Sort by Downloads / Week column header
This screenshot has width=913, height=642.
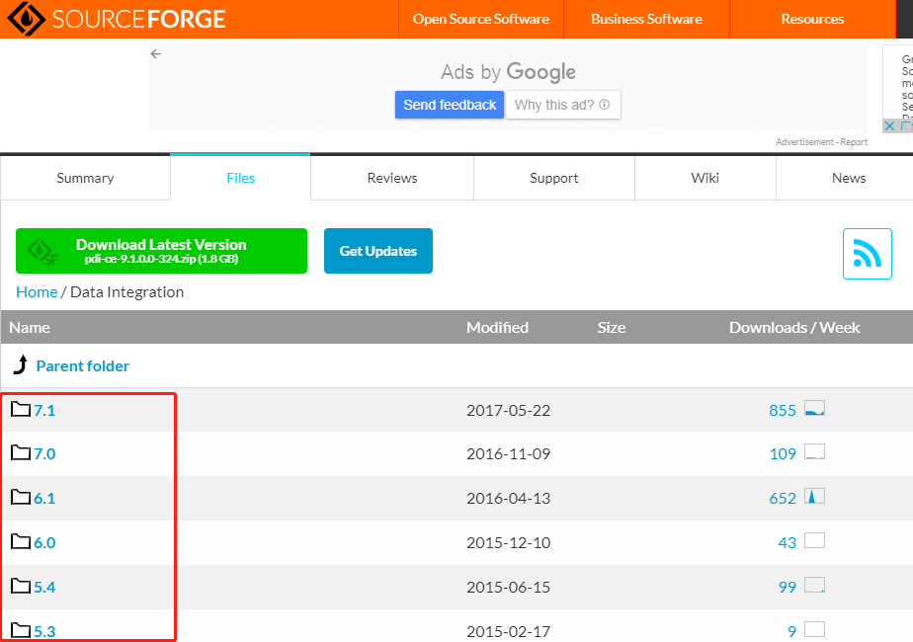coord(794,328)
